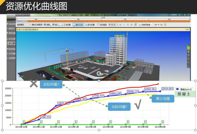
Task: Click the 3D axis gizmo in the viewport
Action: tap(21, 75)
